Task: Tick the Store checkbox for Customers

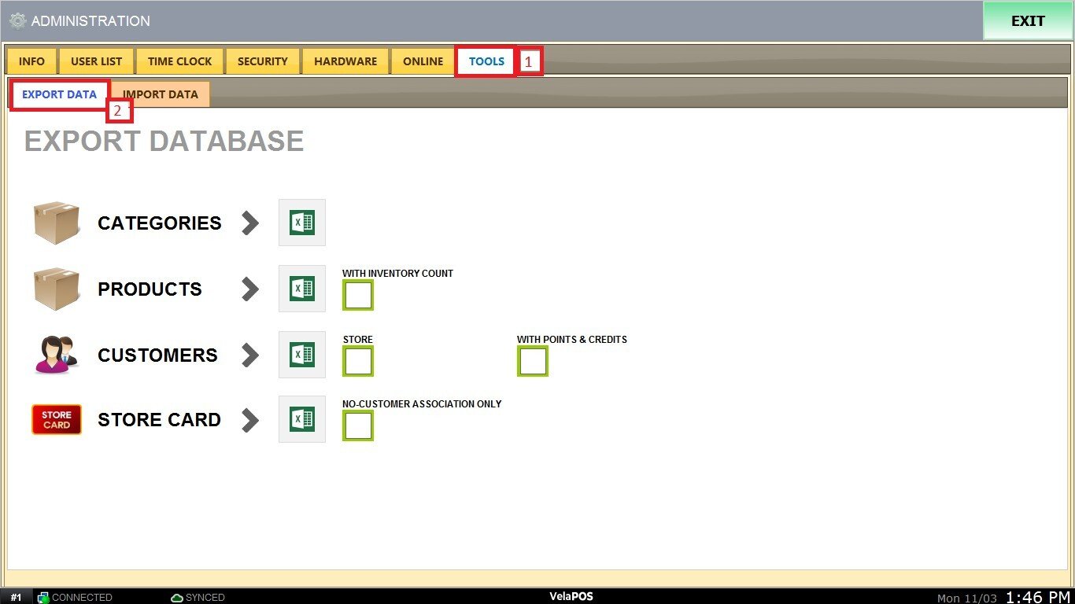Action: pyautogui.click(x=358, y=362)
